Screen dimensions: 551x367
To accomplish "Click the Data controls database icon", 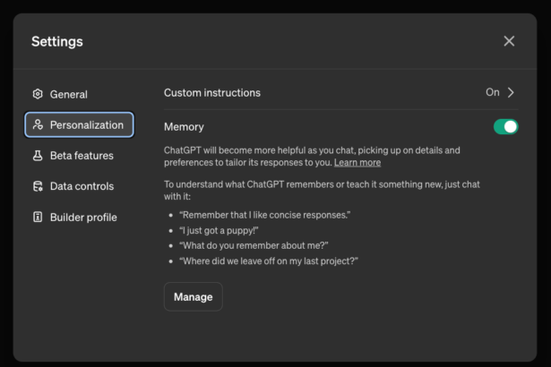I will point(38,186).
